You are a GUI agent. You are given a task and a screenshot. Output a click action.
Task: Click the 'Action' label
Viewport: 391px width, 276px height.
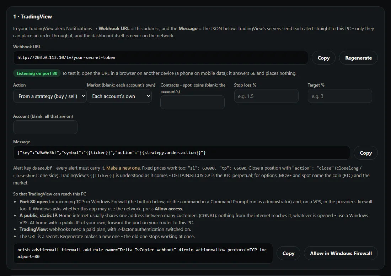click(20, 85)
